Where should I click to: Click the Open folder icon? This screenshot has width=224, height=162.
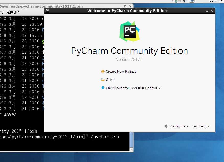(x=103, y=80)
